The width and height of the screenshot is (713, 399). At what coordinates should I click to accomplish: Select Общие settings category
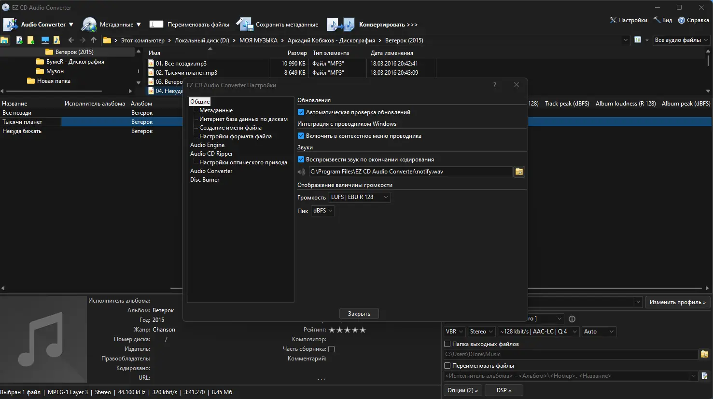coord(200,102)
